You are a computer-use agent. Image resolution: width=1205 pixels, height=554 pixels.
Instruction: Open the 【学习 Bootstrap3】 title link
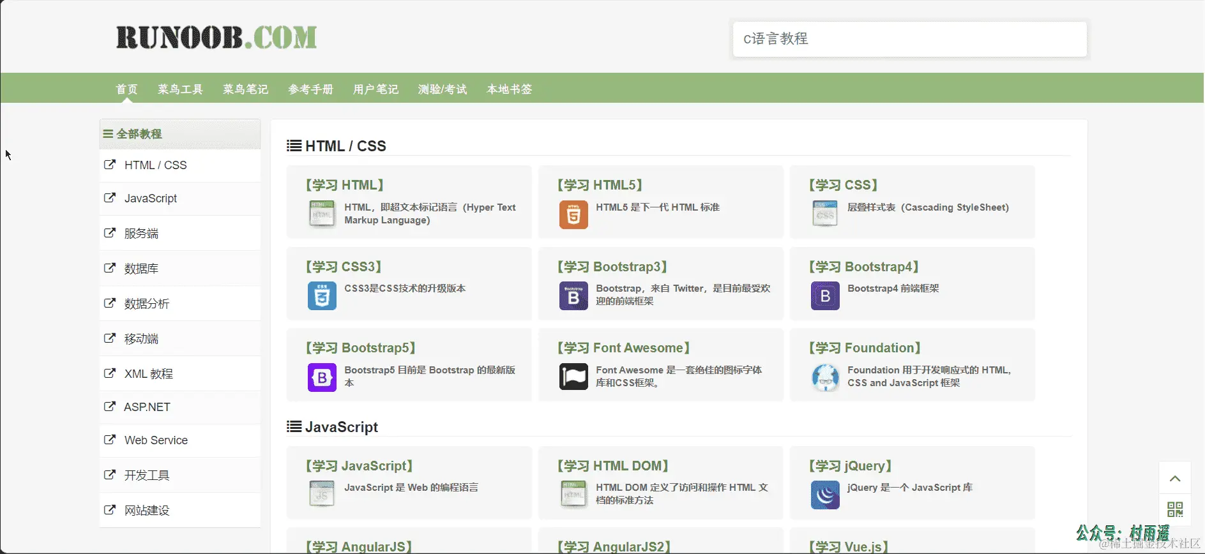[x=612, y=267]
